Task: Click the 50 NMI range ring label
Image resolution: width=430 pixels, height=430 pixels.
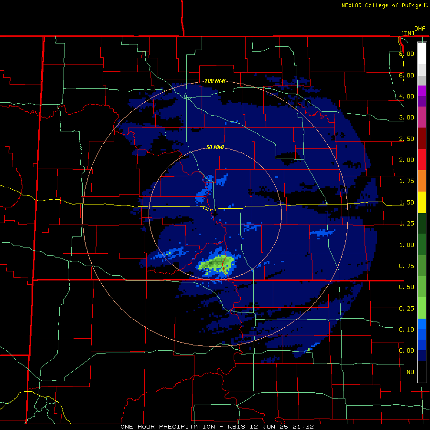Action: point(215,147)
